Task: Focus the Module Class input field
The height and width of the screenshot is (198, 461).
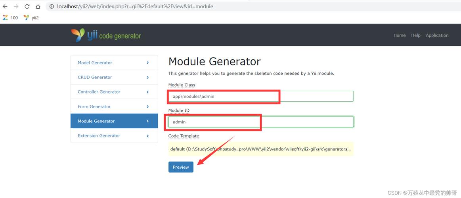Action: pos(261,96)
